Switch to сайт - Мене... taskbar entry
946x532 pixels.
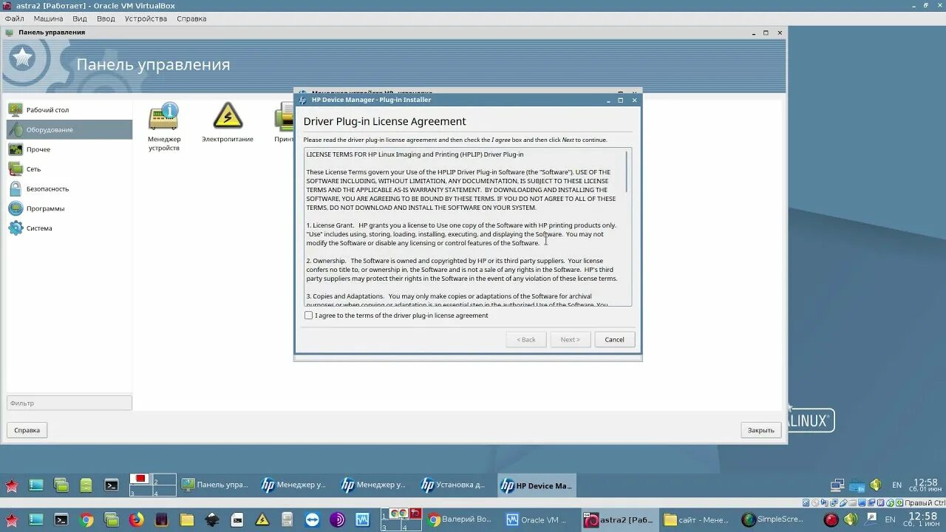click(697, 519)
